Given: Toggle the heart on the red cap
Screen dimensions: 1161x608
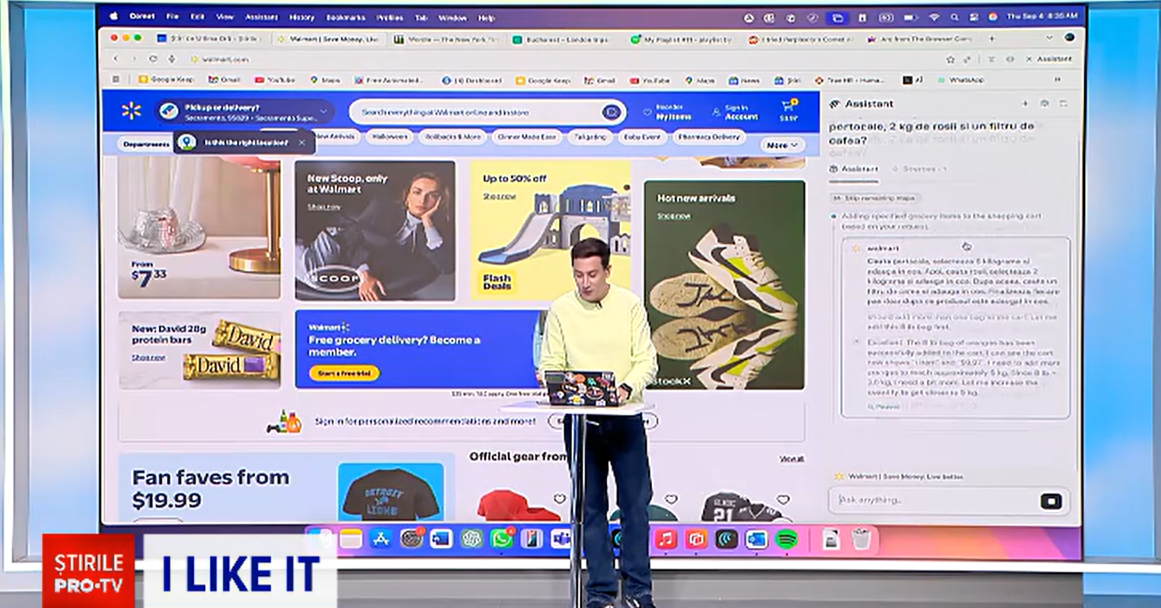Looking at the screenshot, I should 560,499.
